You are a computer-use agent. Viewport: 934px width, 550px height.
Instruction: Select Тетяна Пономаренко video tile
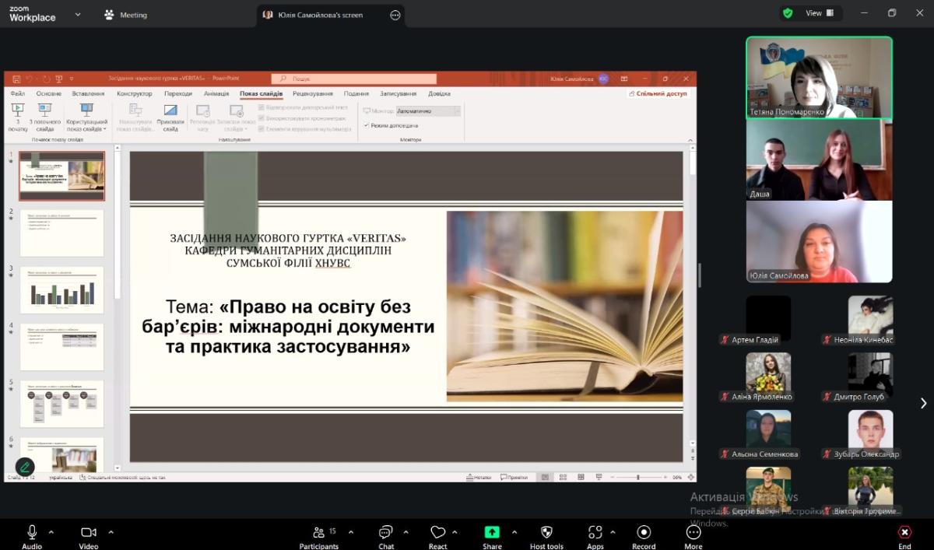819,77
